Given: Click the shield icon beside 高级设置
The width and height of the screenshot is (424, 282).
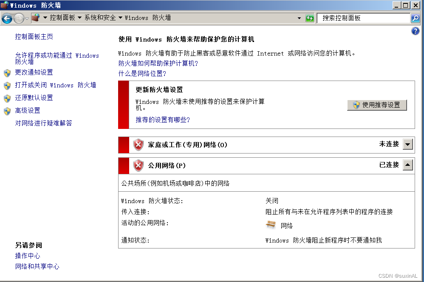Looking at the screenshot, I should coord(7,111).
